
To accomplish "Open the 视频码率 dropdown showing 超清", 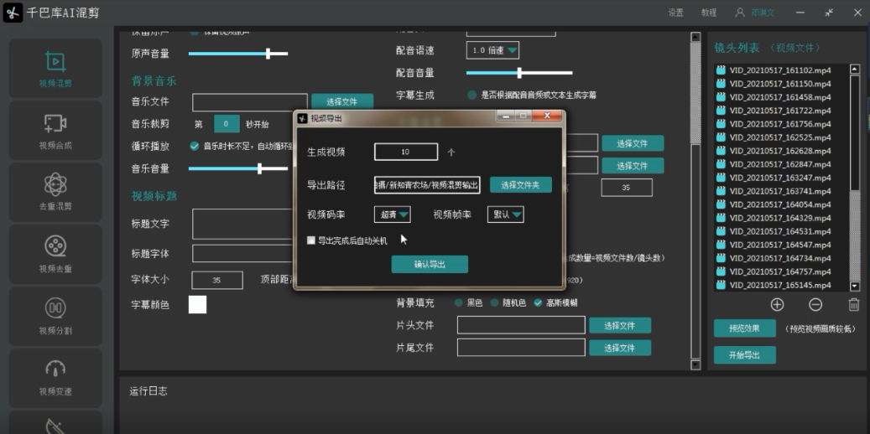I will tap(392, 214).
